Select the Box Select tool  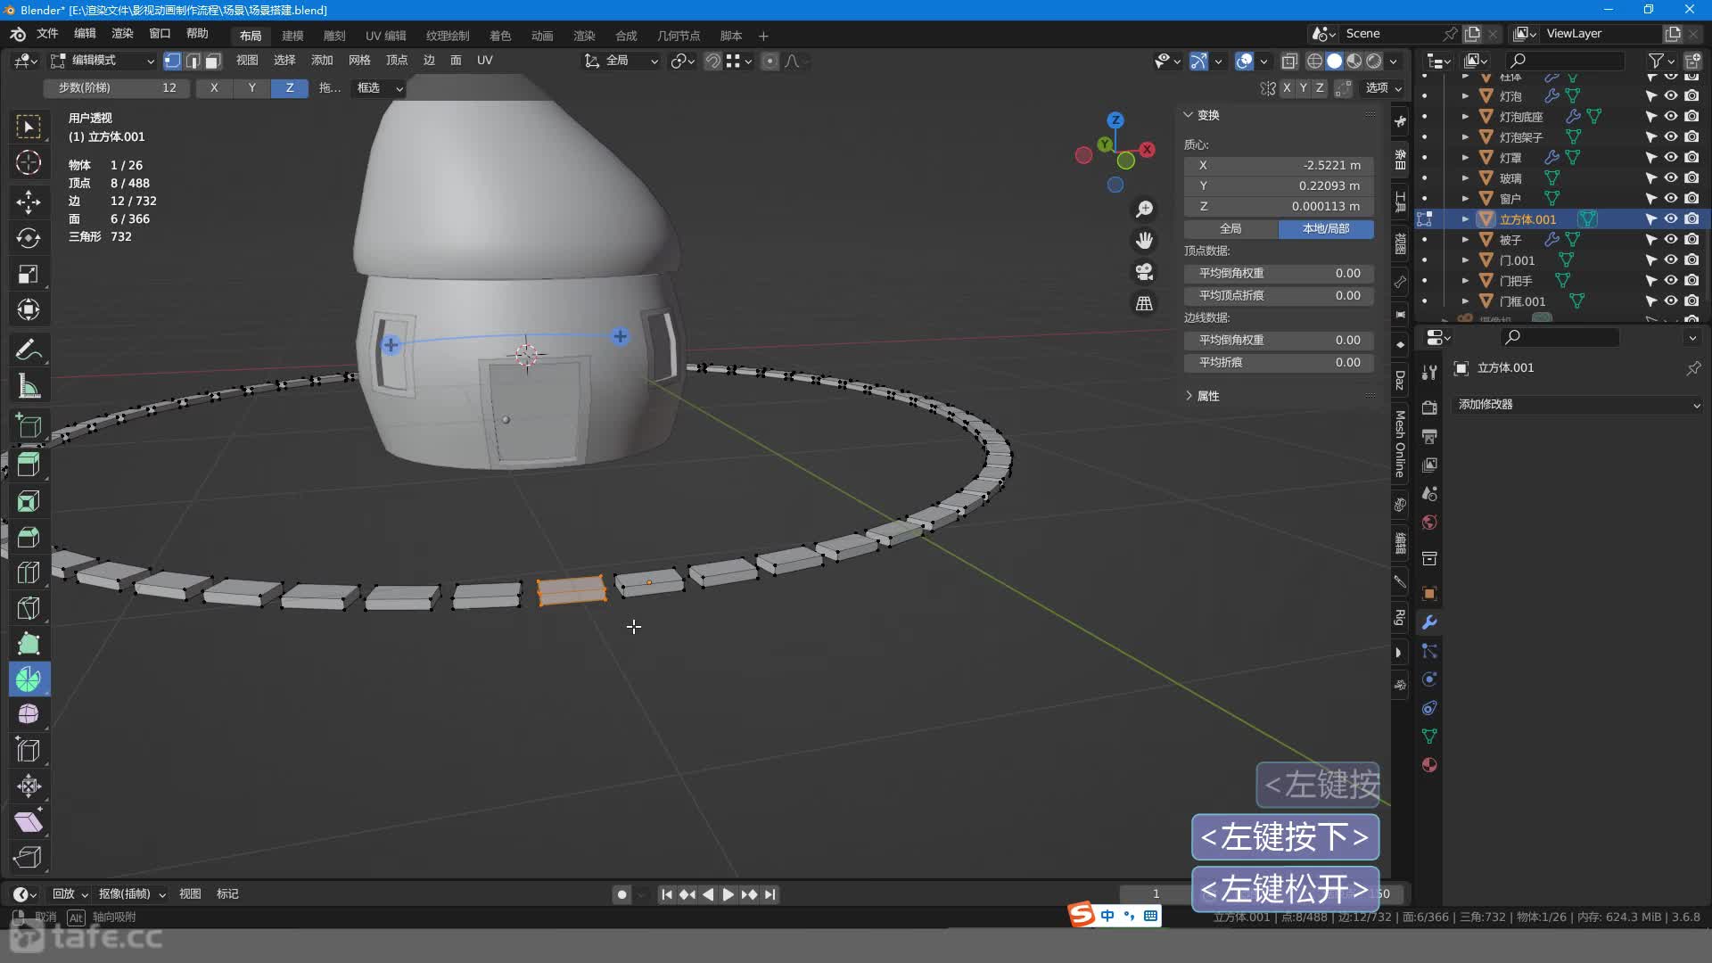29,128
